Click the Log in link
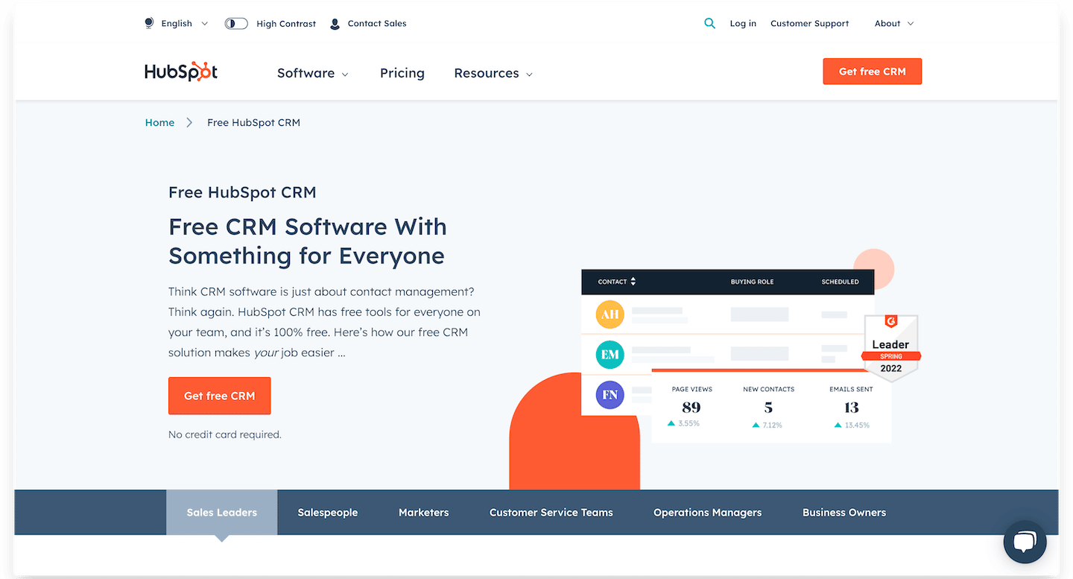Image resolution: width=1073 pixels, height=579 pixels. (743, 24)
